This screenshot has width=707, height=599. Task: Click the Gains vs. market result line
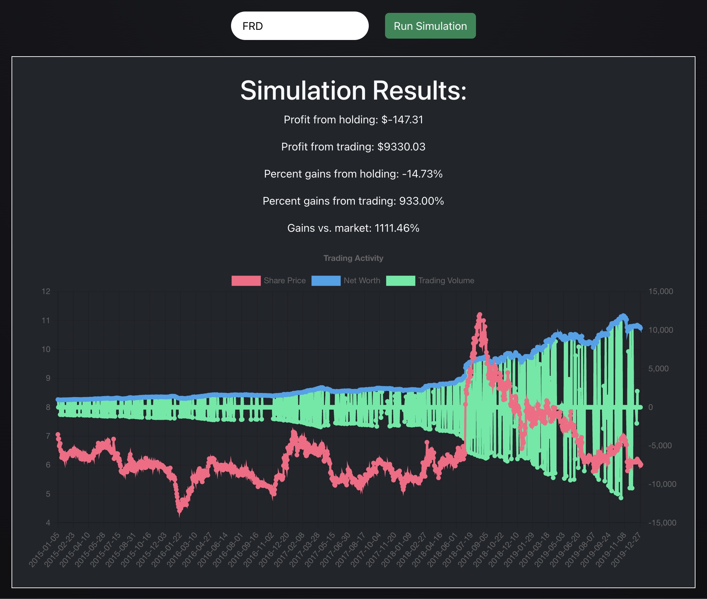click(353, 228)
